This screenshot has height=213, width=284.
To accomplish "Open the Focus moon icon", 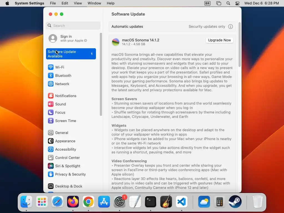I will [50, 113].
